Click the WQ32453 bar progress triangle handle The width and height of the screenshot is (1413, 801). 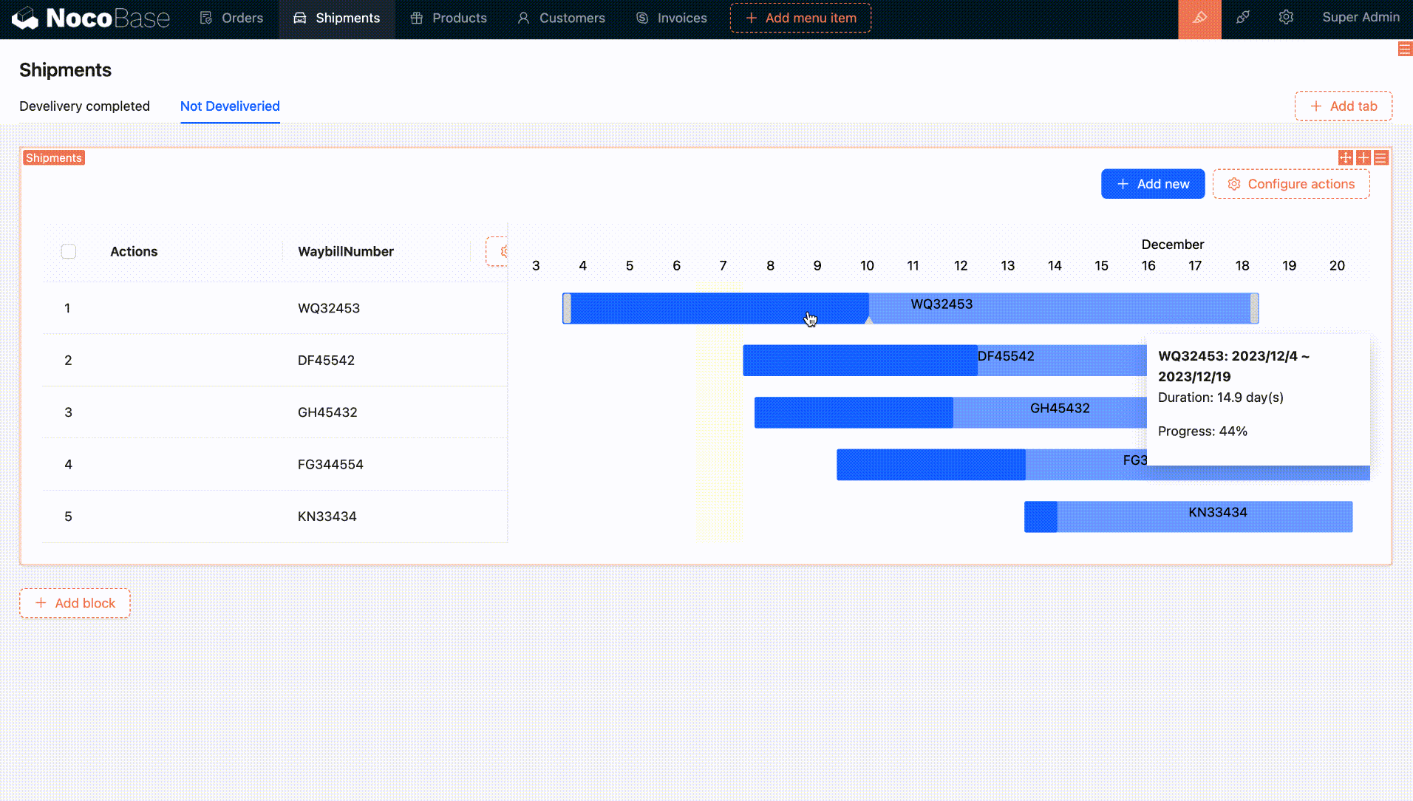pos(869,321)
